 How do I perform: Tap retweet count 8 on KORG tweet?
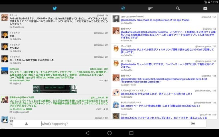pyautogui.click(x=100, y=81)
